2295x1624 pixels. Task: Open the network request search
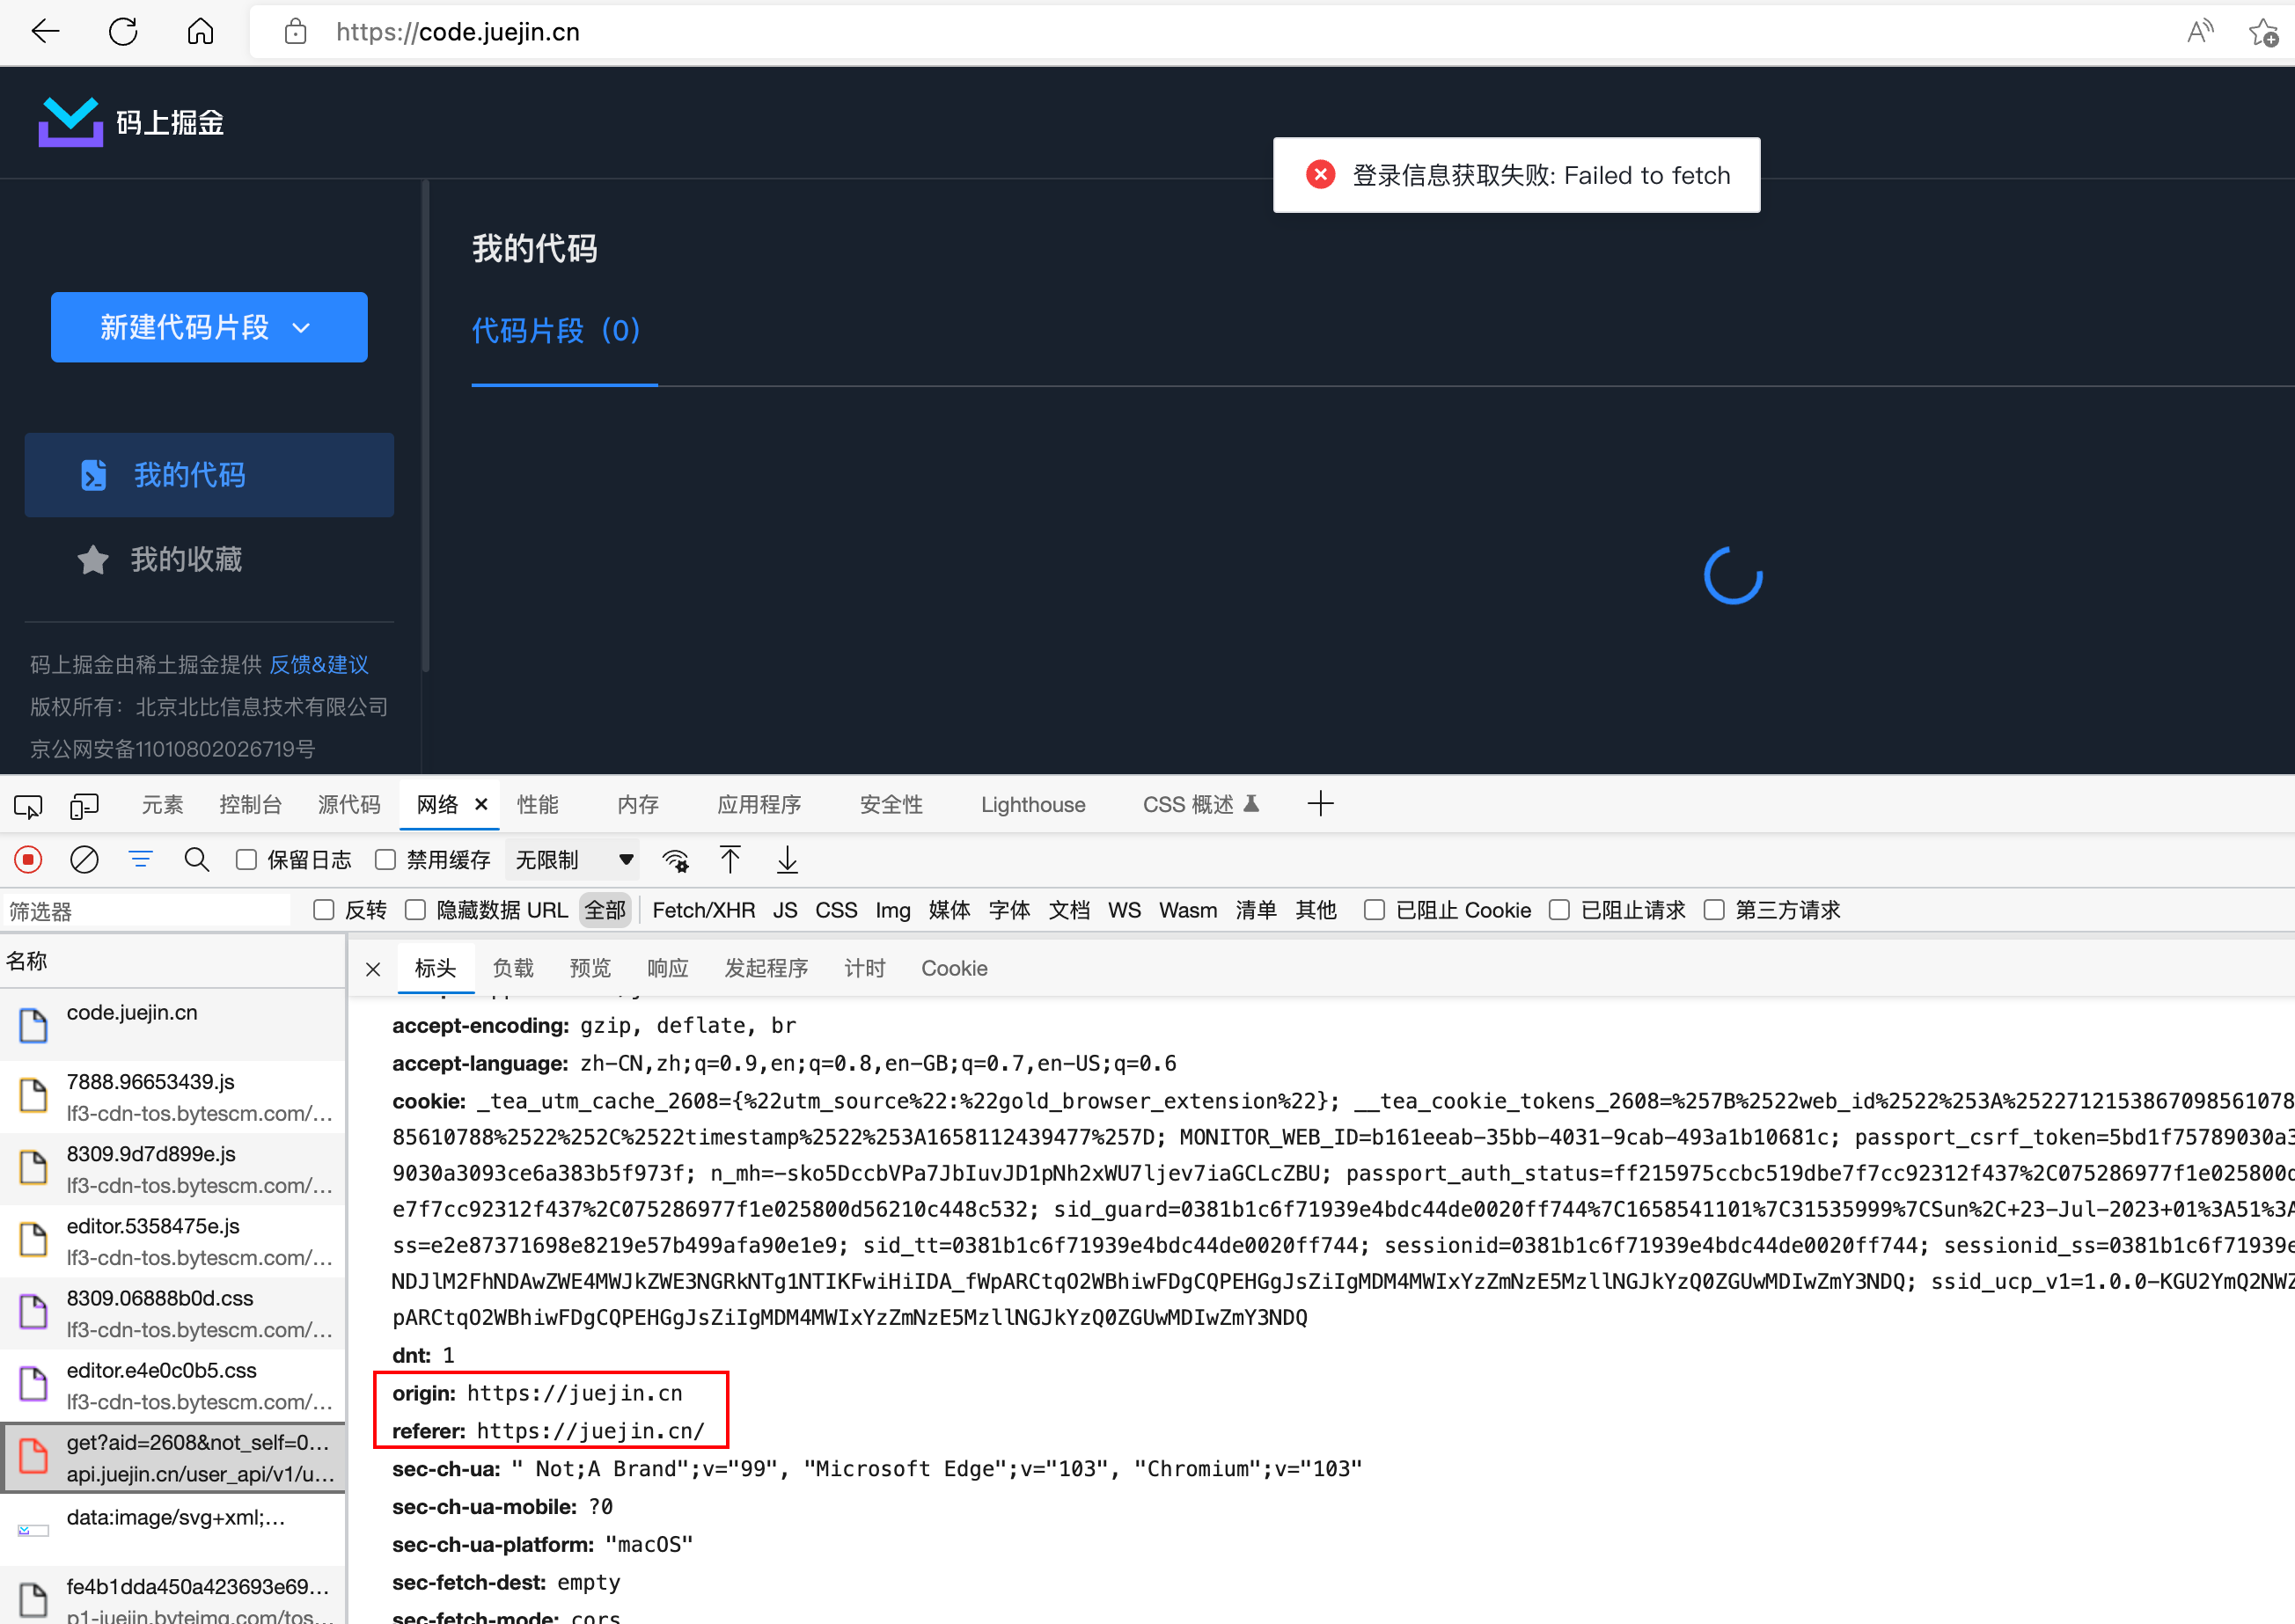(x=197, y=859)
